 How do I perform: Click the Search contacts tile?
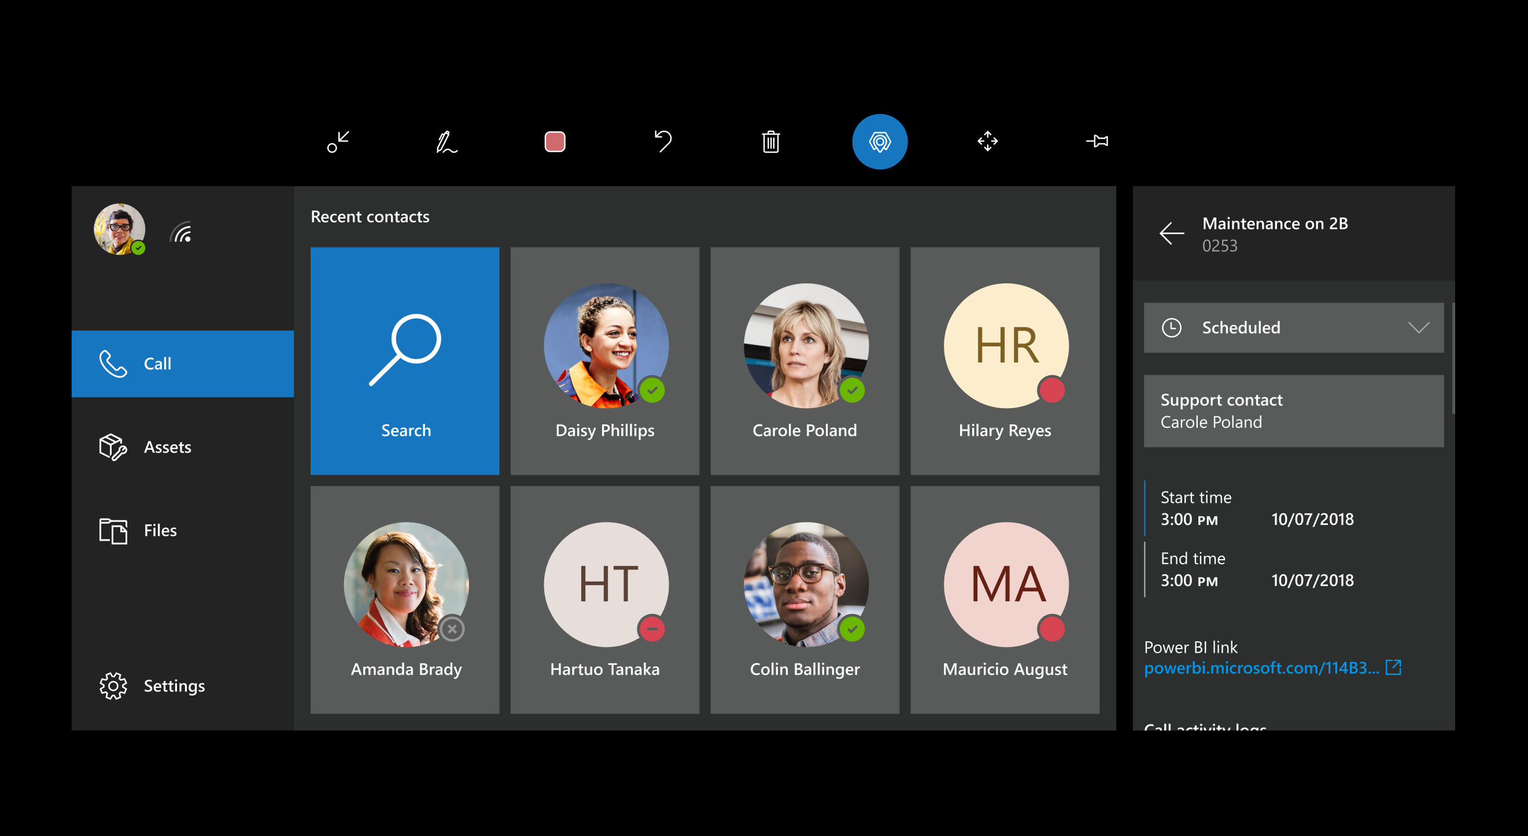tap(405, 360)
